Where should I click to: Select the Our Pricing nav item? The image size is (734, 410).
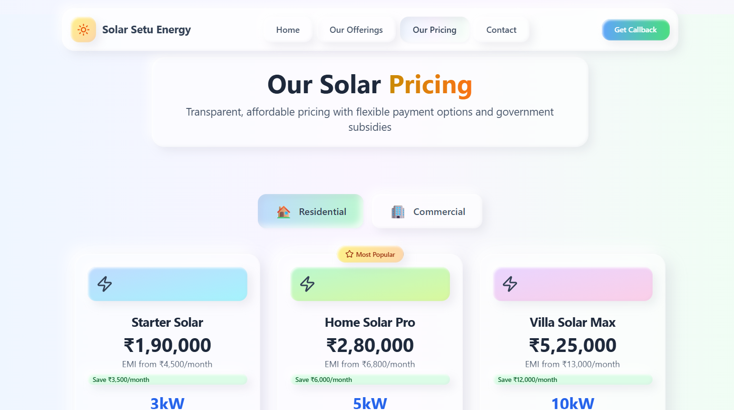(434, 30)
